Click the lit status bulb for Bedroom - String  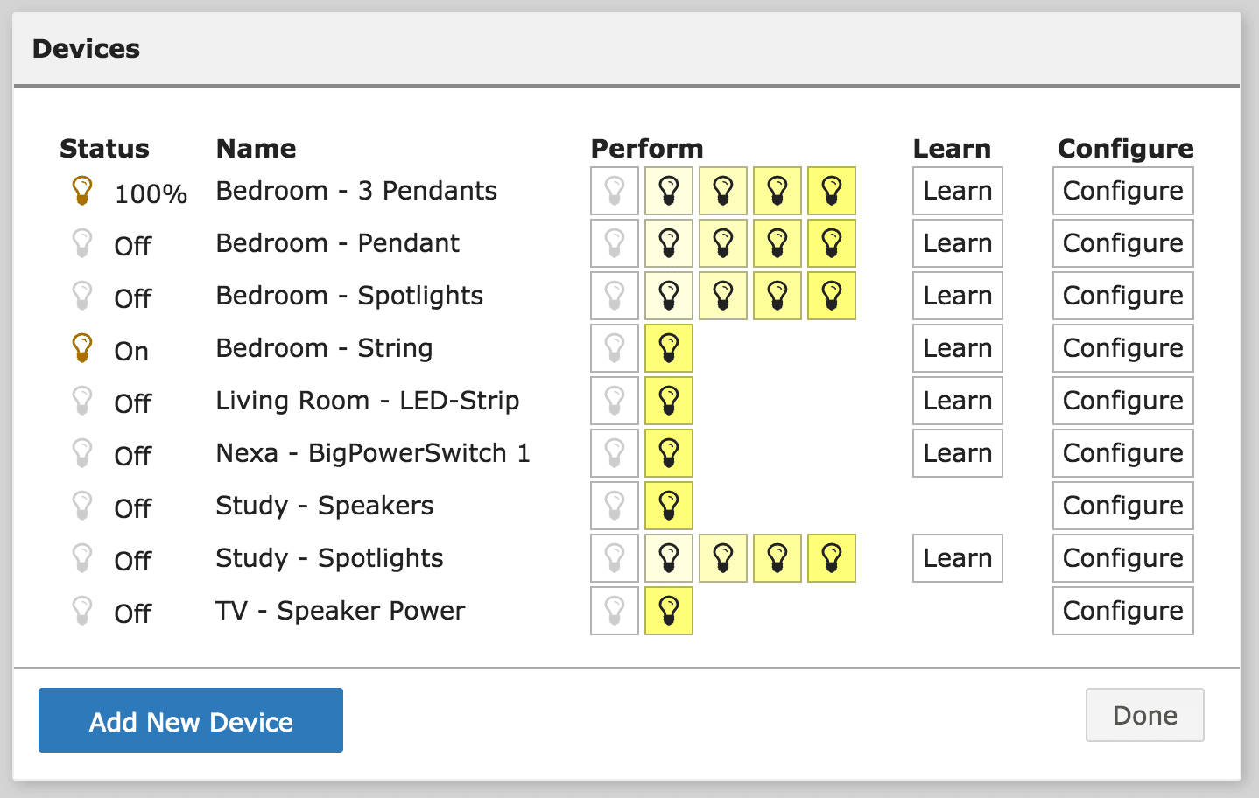click(82, 348)
